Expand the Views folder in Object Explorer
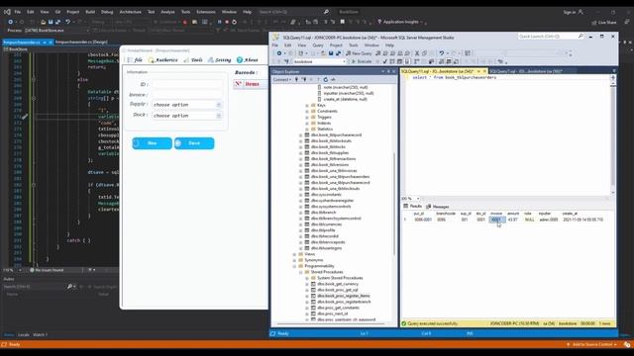 pyautogui.click(x=294, y=254)
